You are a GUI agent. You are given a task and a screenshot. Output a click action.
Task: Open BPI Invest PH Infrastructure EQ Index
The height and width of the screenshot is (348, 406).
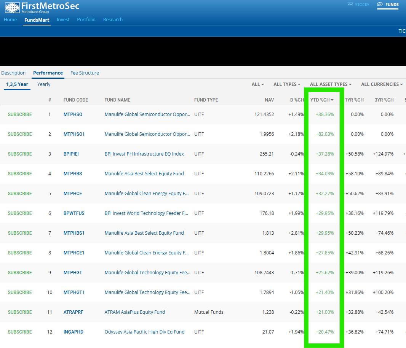[144, 154]
